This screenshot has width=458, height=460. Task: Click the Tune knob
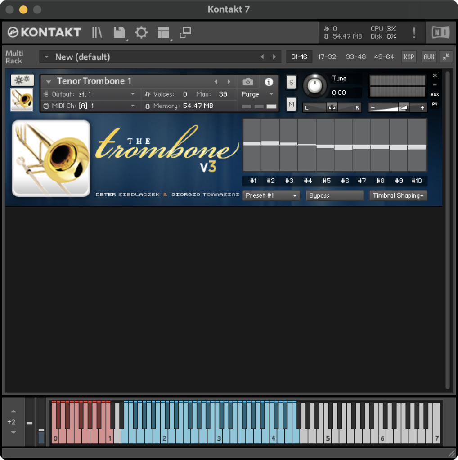tap(314, 86)
